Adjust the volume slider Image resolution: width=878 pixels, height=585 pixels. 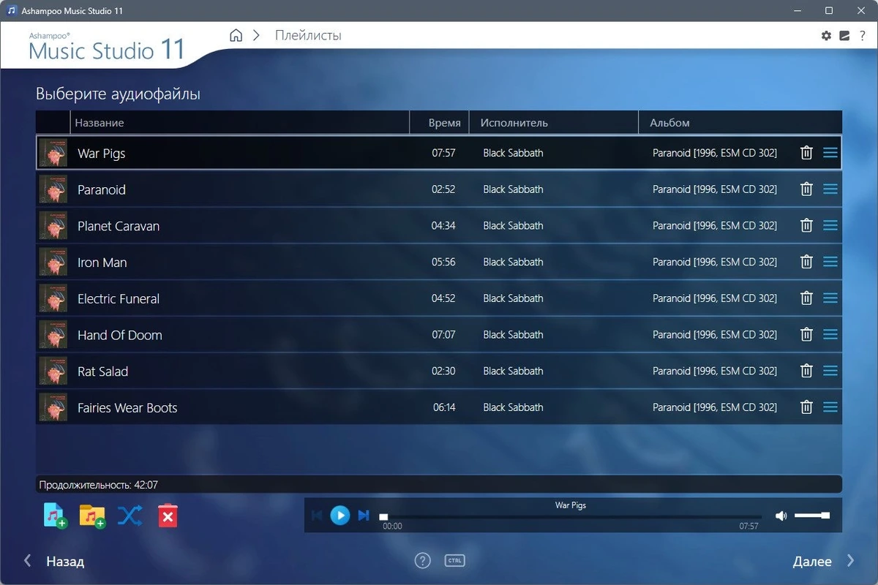[x=812, y=516]
